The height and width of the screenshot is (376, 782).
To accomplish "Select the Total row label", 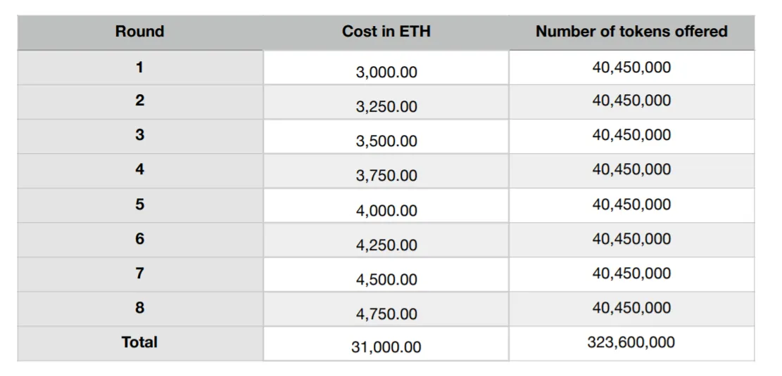I will (139, 344).
